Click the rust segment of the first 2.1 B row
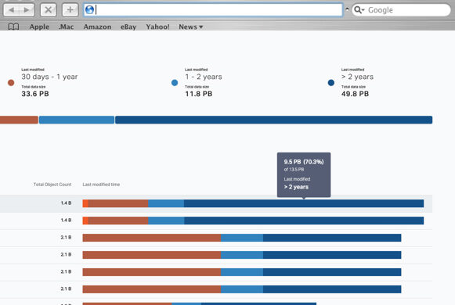The width and height of the screenshot is (455, 305). 151,238
